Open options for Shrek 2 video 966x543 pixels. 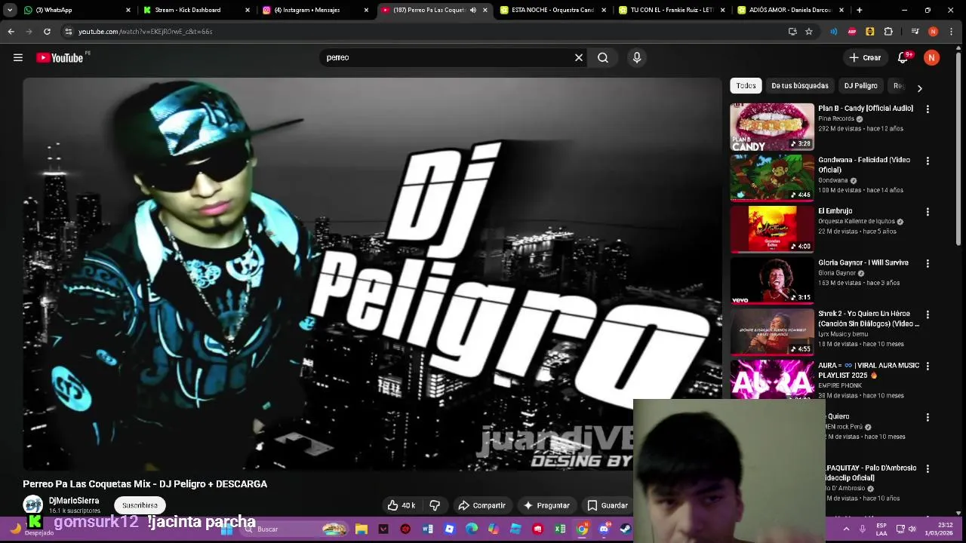[x=928, y=314]
